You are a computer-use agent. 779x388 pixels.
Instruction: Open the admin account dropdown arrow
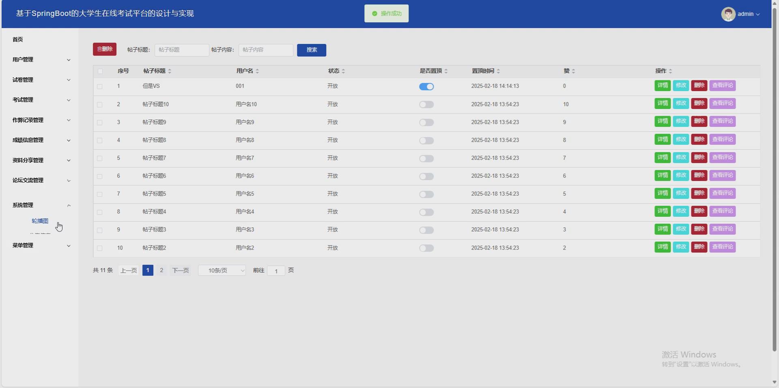click(x=758, y=14)
